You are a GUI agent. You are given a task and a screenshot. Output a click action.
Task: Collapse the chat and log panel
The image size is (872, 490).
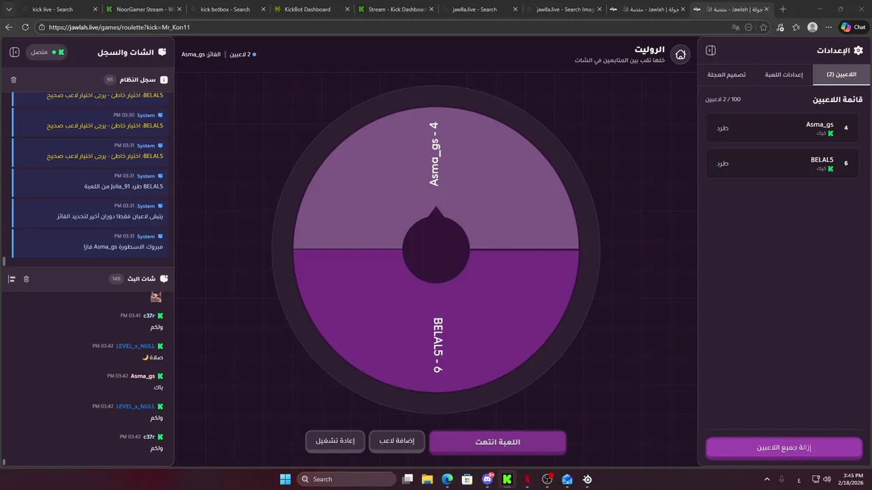pyautogui.click(x=14, y=52)
